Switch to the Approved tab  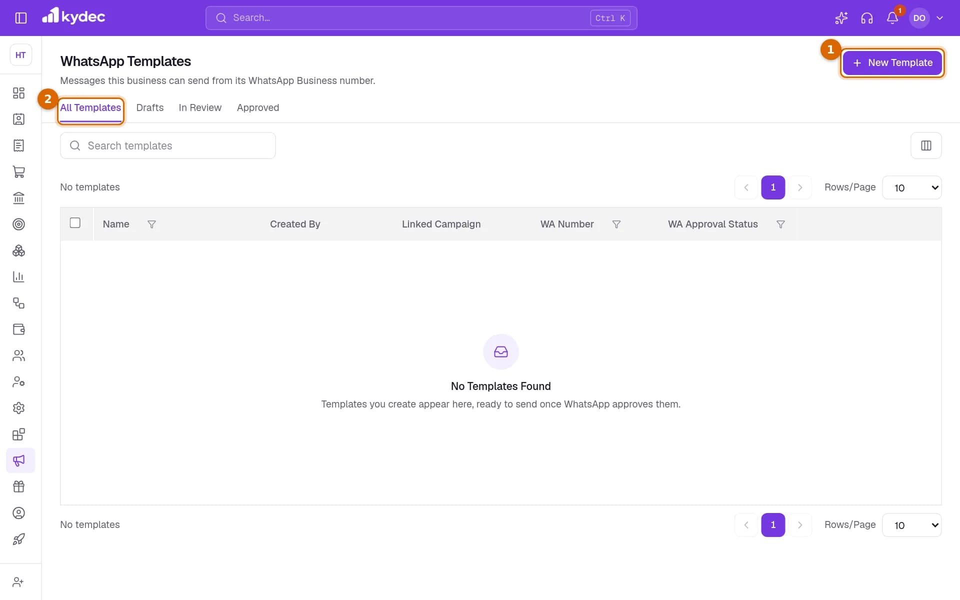[x=257, y=108]
